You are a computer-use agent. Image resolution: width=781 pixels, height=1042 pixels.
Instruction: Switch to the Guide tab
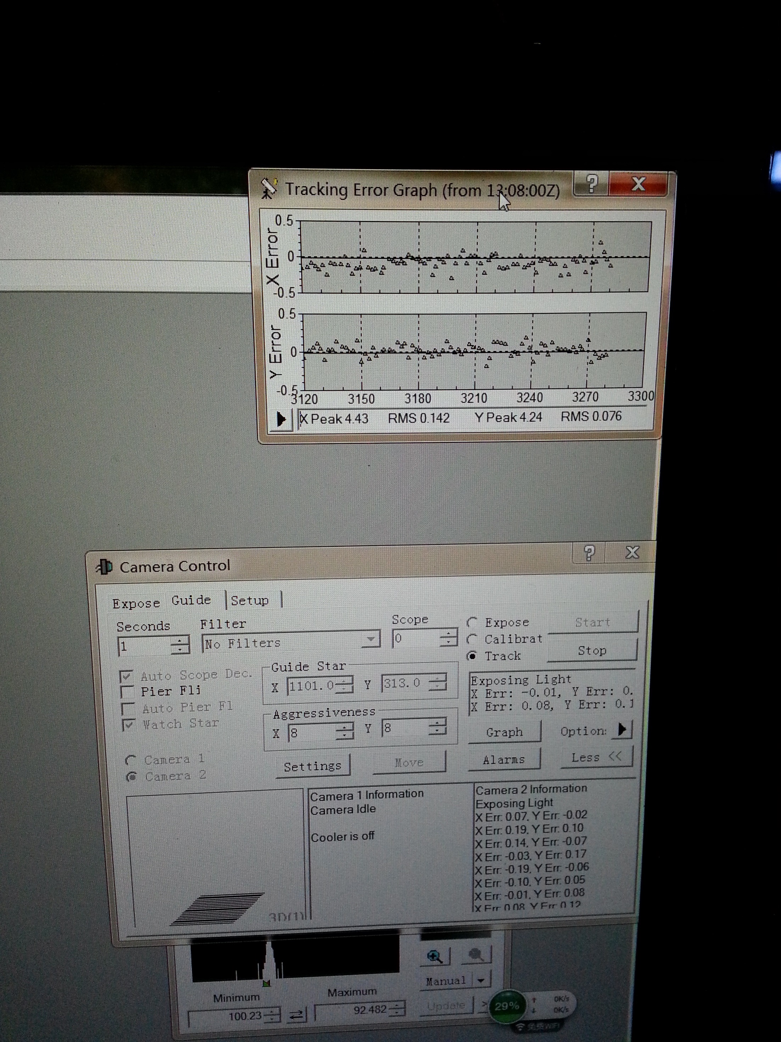191,600
